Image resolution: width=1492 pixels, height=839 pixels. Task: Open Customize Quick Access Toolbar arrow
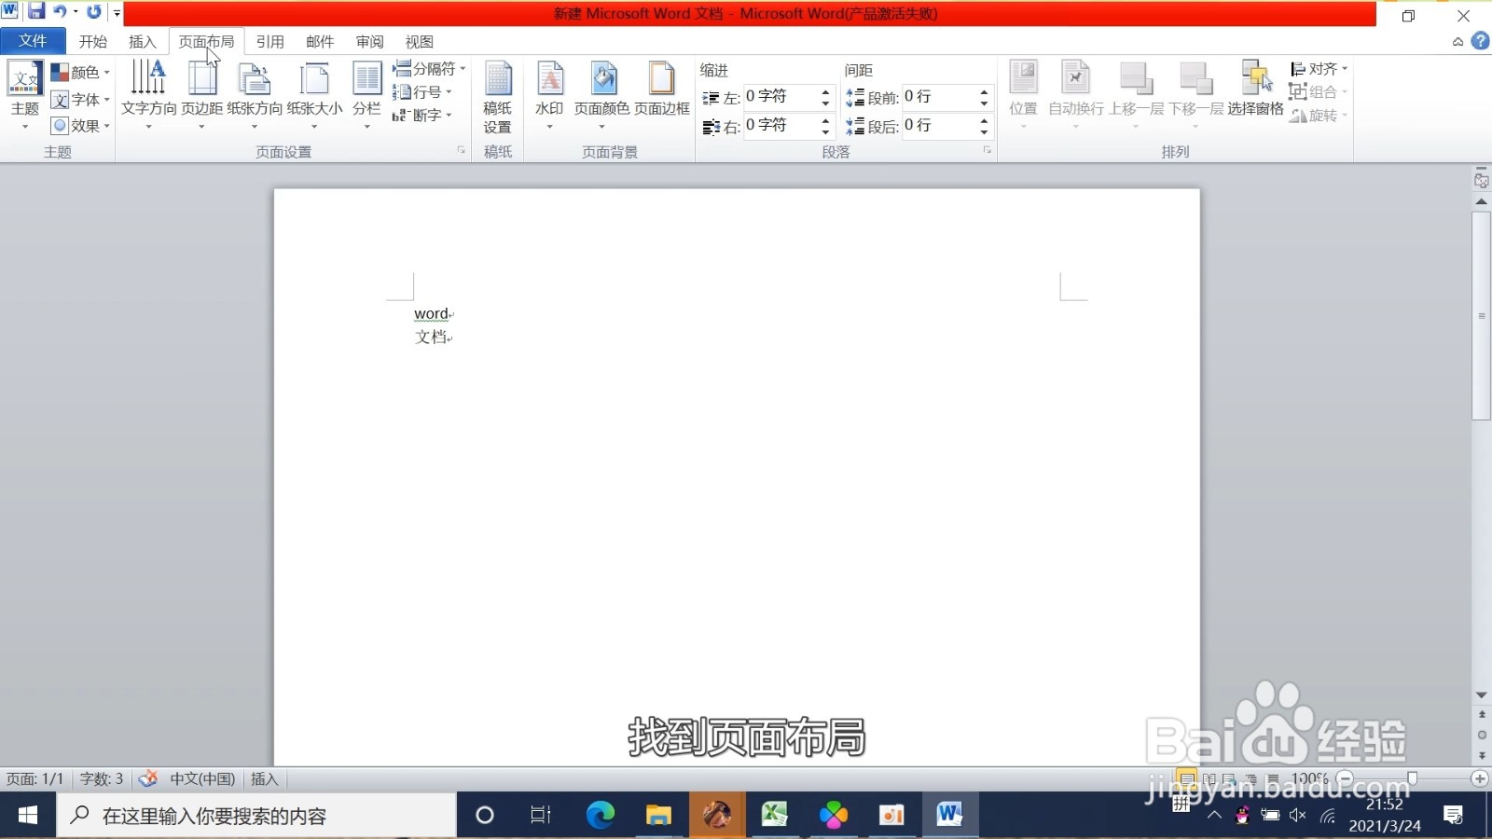tap(117, 12)
